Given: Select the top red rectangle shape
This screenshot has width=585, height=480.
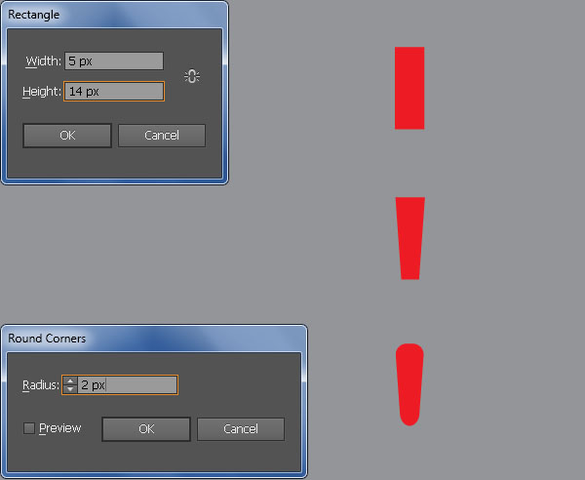Looking at the screenshot, I should coord(409,88).
